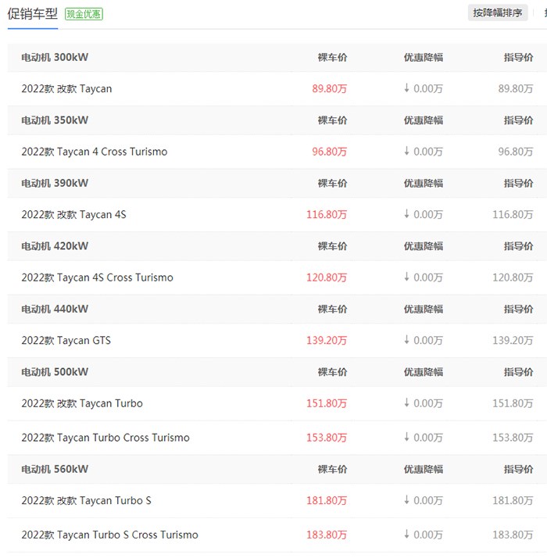Click red price 96.80万

coord(329,152)
